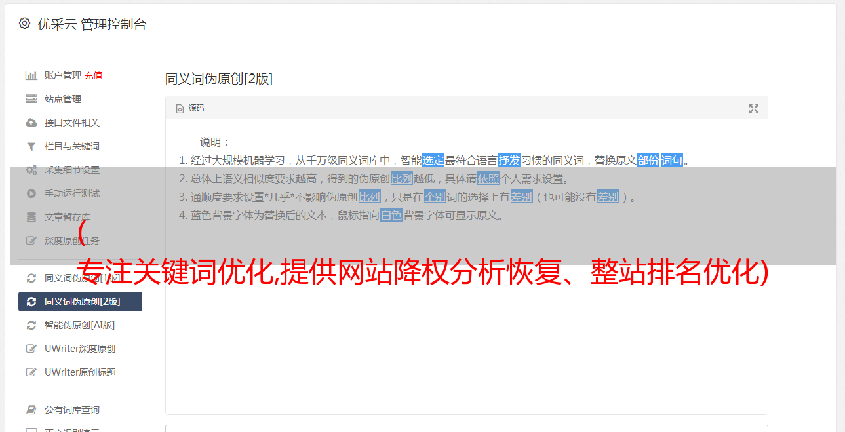The height and width of the screenshot is (432, 845).
Task: Open 同义词伪原创[2版] menu item
Action: 80,302
